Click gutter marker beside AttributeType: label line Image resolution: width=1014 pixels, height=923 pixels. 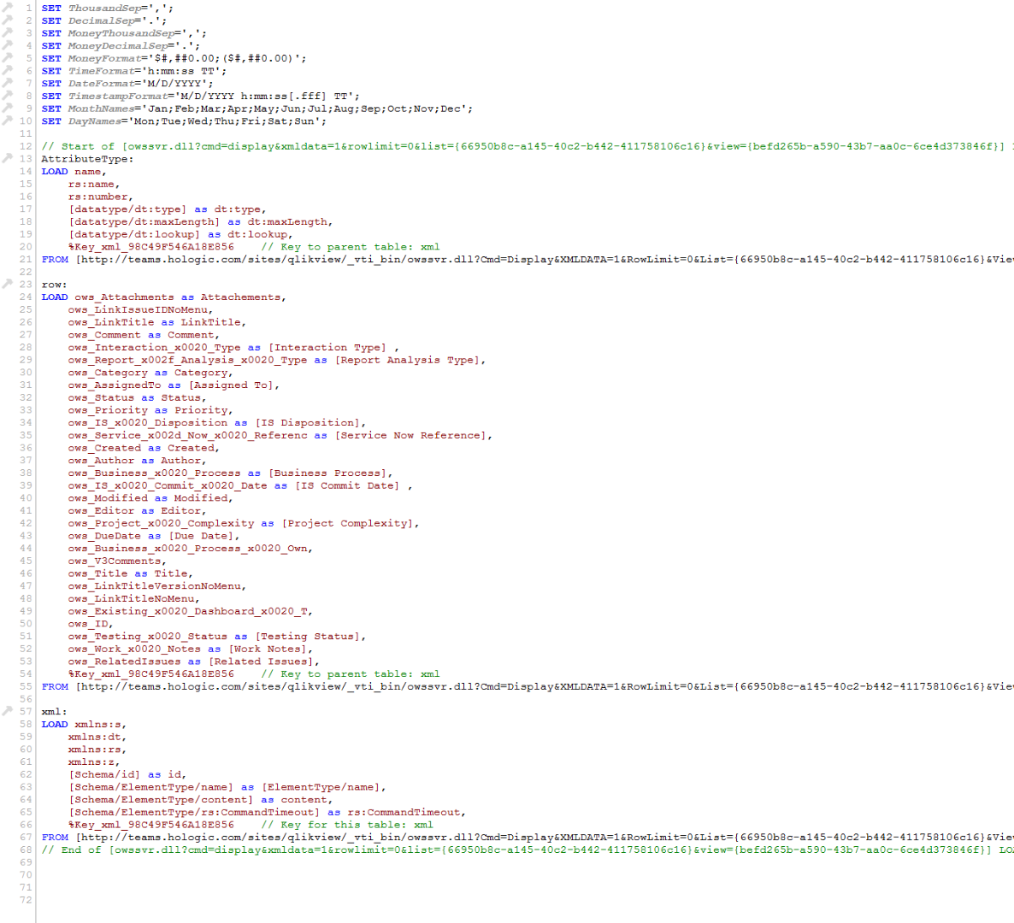(x=7, y=158)
